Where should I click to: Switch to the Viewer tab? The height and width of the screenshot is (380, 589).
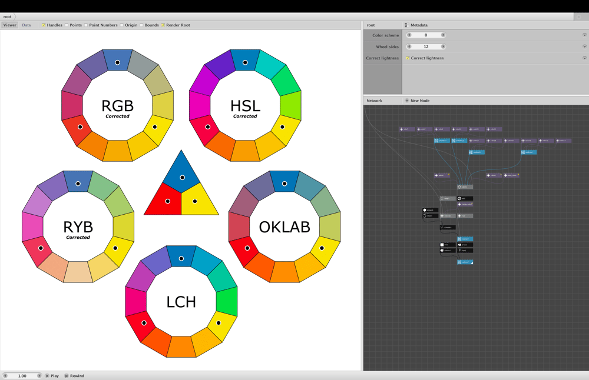point(10,25)
